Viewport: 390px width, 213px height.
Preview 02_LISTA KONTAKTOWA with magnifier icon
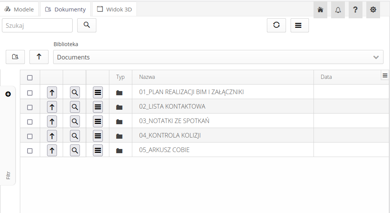(x=75, y=107)
